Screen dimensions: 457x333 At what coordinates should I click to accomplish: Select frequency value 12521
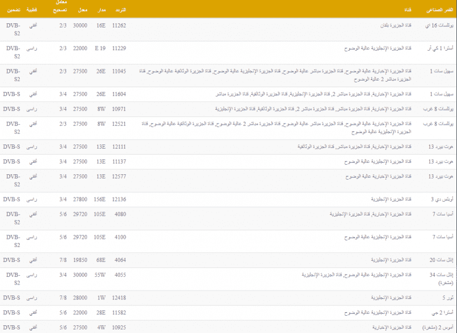(119, 124)
